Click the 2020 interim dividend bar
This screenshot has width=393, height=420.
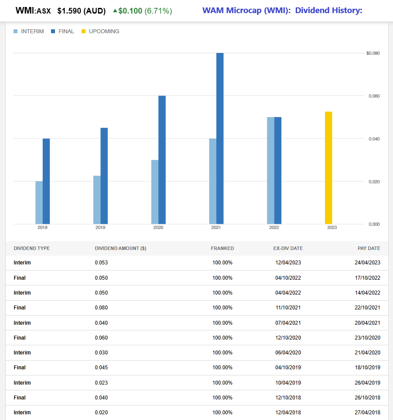[155, 192]
